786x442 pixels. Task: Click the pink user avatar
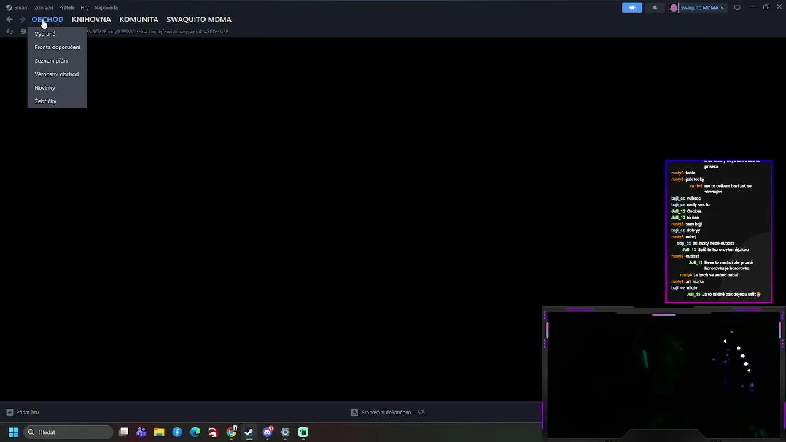pyautogui.click(x=674, y=8)
